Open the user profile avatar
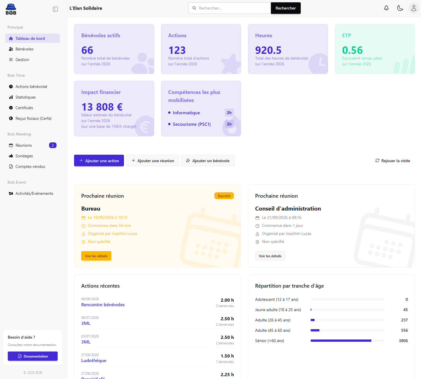Screen dimensions: 421x379 click(414, 8)
